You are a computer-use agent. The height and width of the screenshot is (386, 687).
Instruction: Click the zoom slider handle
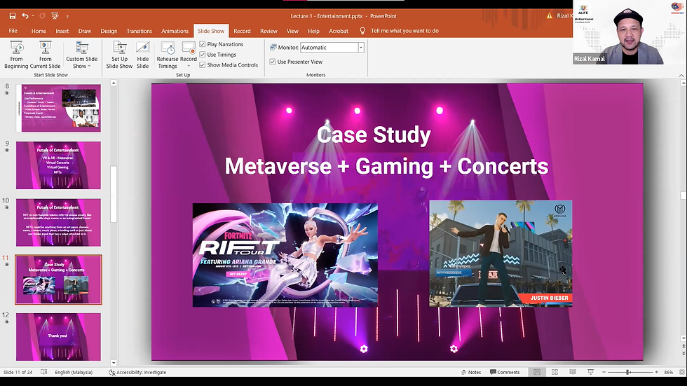pos(628,372)
